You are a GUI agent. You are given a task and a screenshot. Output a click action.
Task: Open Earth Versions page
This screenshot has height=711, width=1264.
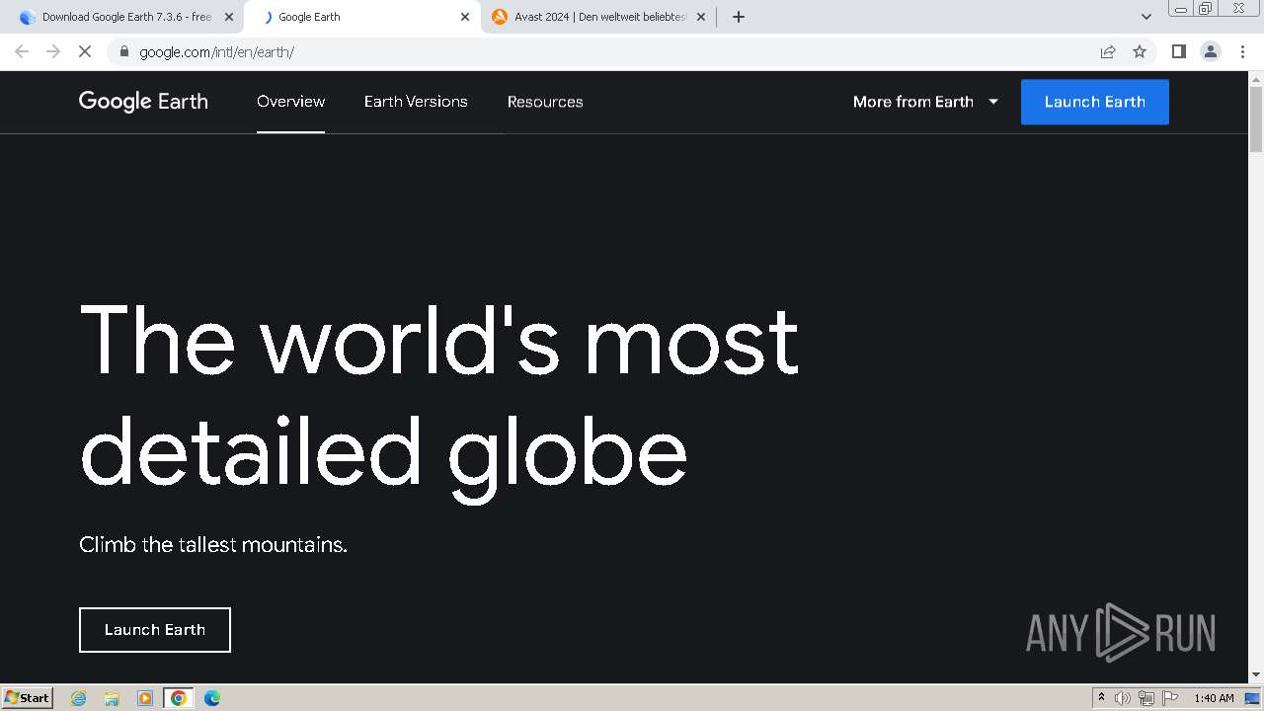(x=416, y=102)
